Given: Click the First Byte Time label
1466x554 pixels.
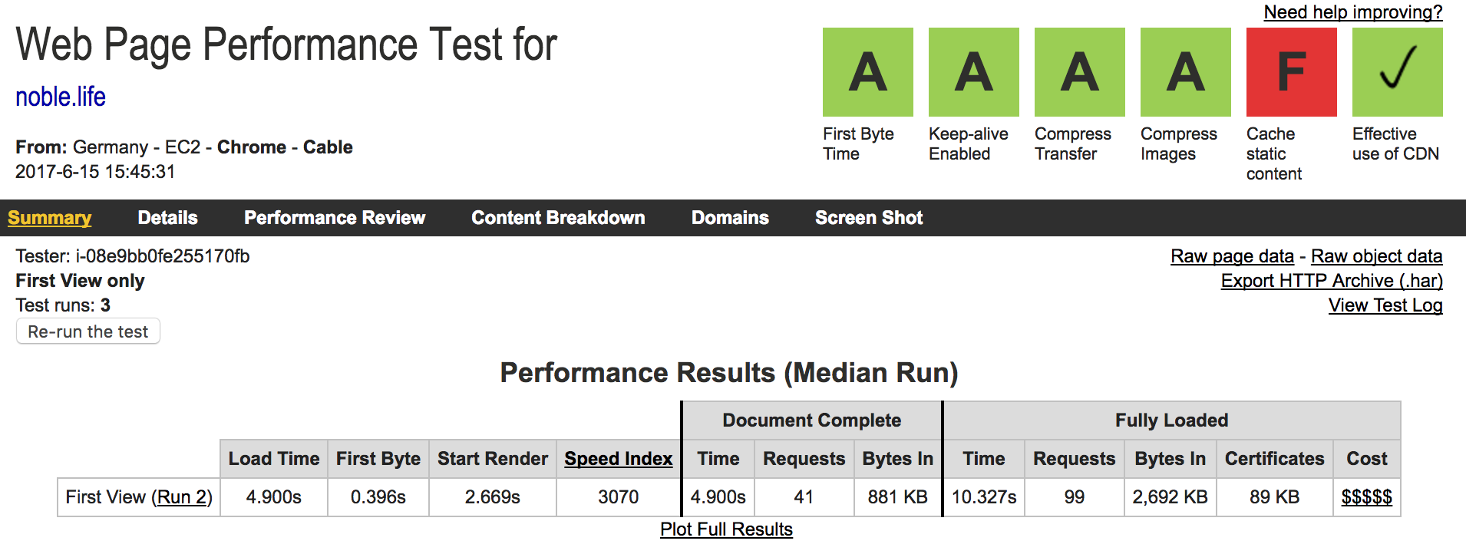Looking at the screenshot, I should (858, 143).
